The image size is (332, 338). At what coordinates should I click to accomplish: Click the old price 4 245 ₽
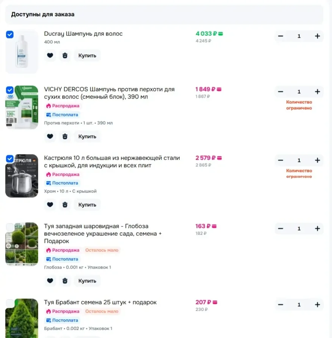click(x=203, y=41)
